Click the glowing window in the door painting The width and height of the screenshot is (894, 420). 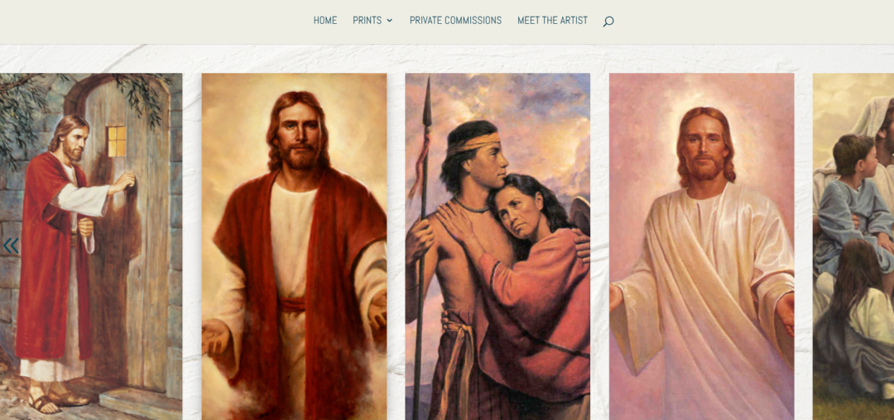coord(117,141)
